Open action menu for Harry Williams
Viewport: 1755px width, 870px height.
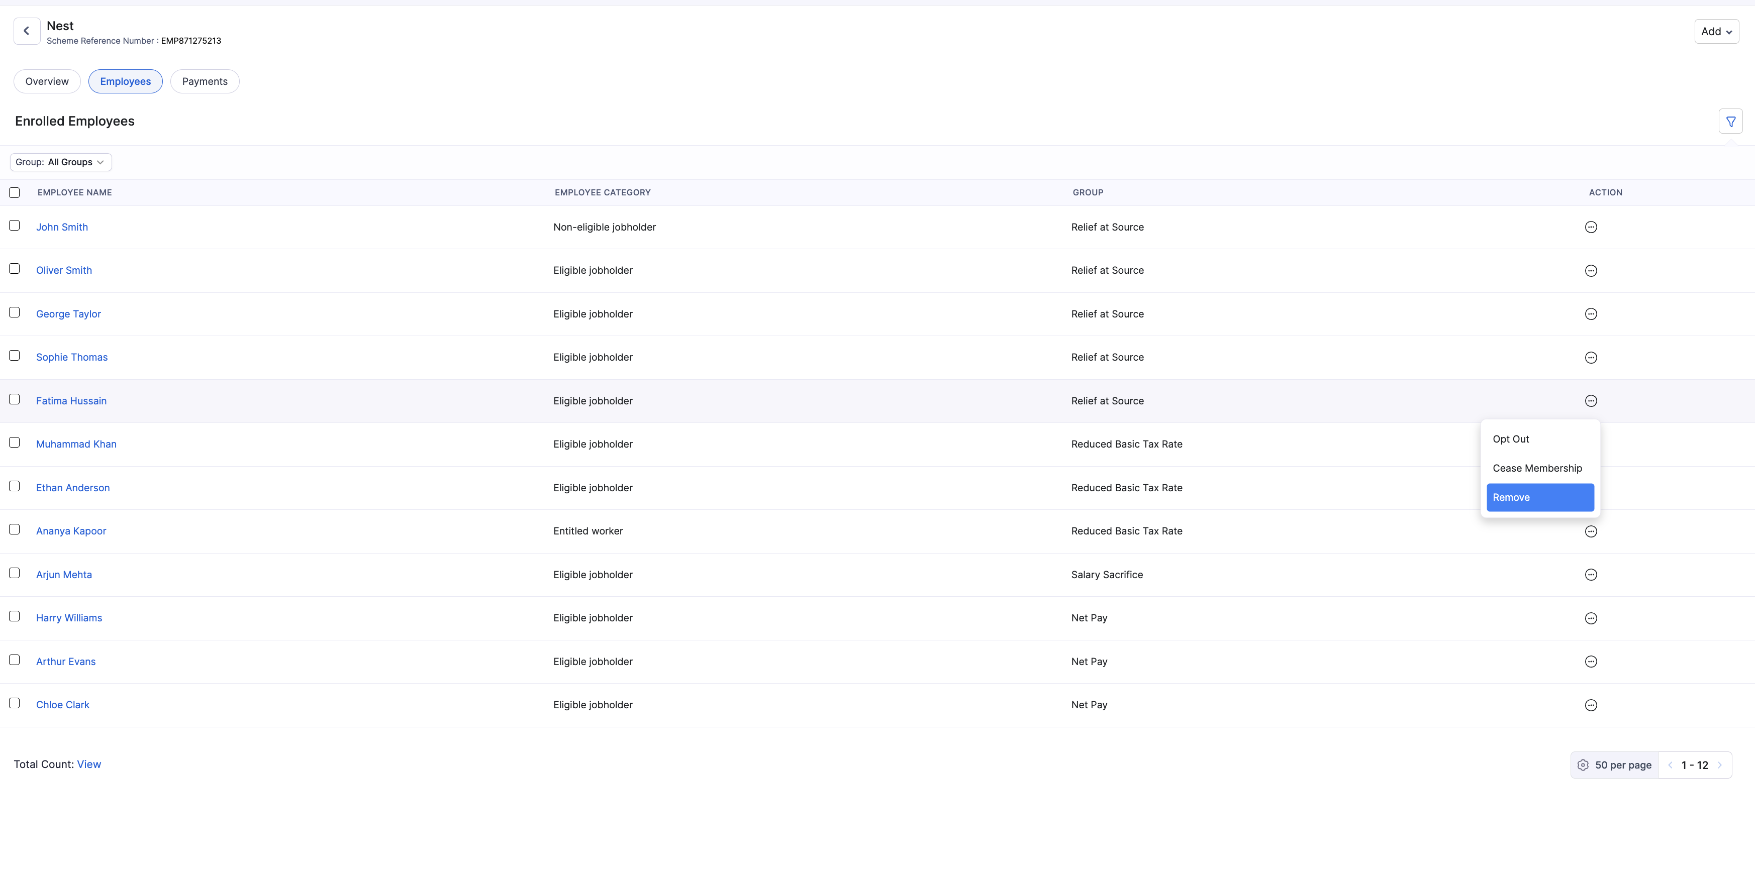tap(1591, 618)
